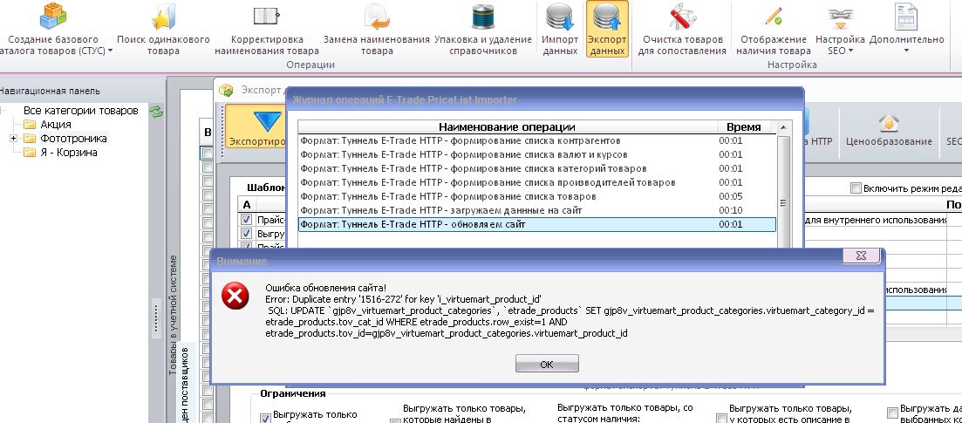Open Отображение наличия товара settings
Image resolution: width=962 pixels, height=423 pixels.
point(773,30)
